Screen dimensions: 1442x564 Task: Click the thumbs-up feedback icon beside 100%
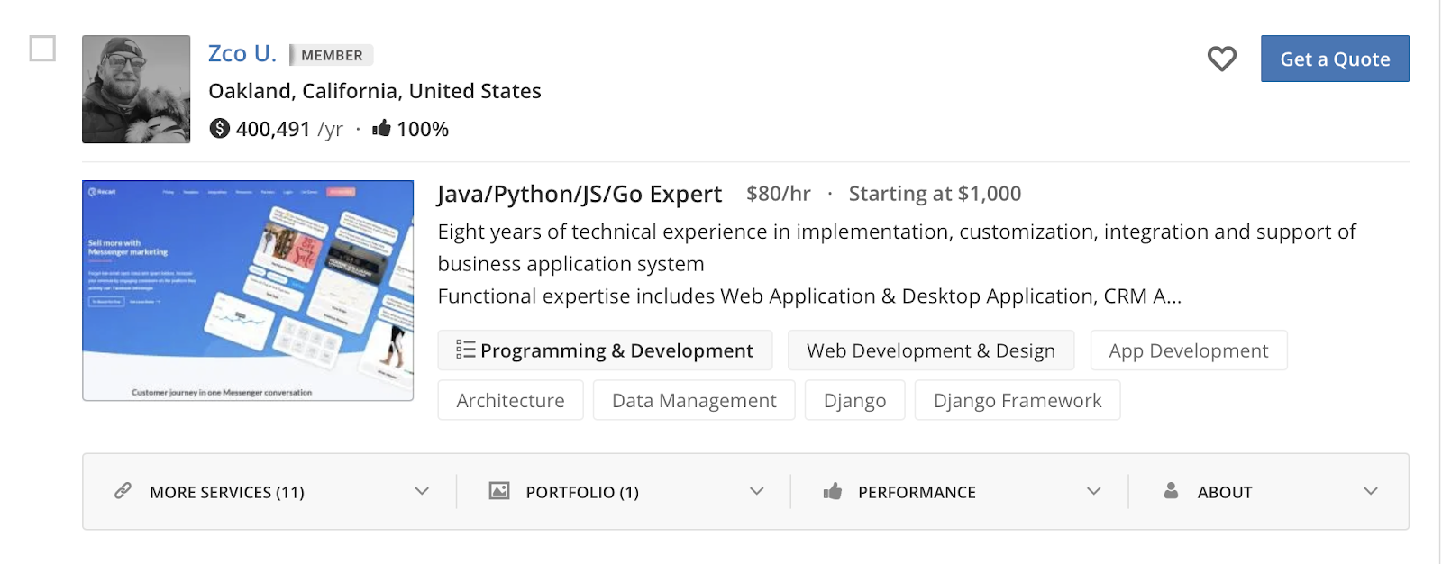(382, 128)
